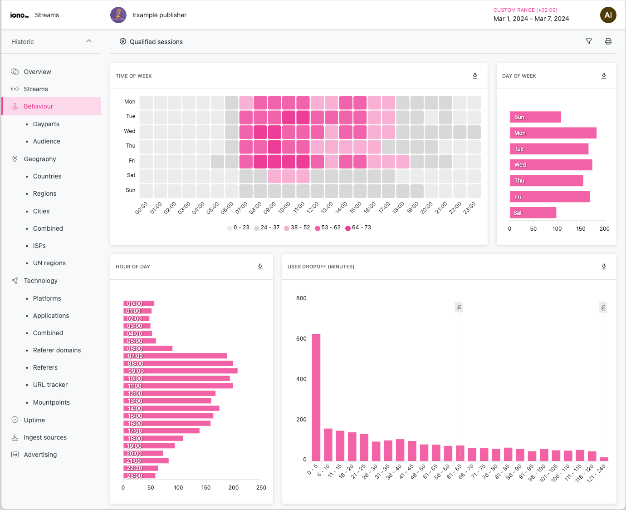The image size is (626, 510).
Task: Open the Uptime page
Action: click(x=34, y=420)
